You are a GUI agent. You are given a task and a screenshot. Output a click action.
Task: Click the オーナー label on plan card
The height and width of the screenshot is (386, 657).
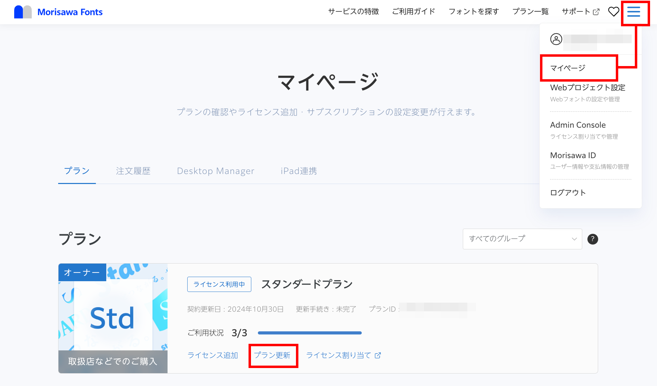pyautogui.click(x=82, y=273)
